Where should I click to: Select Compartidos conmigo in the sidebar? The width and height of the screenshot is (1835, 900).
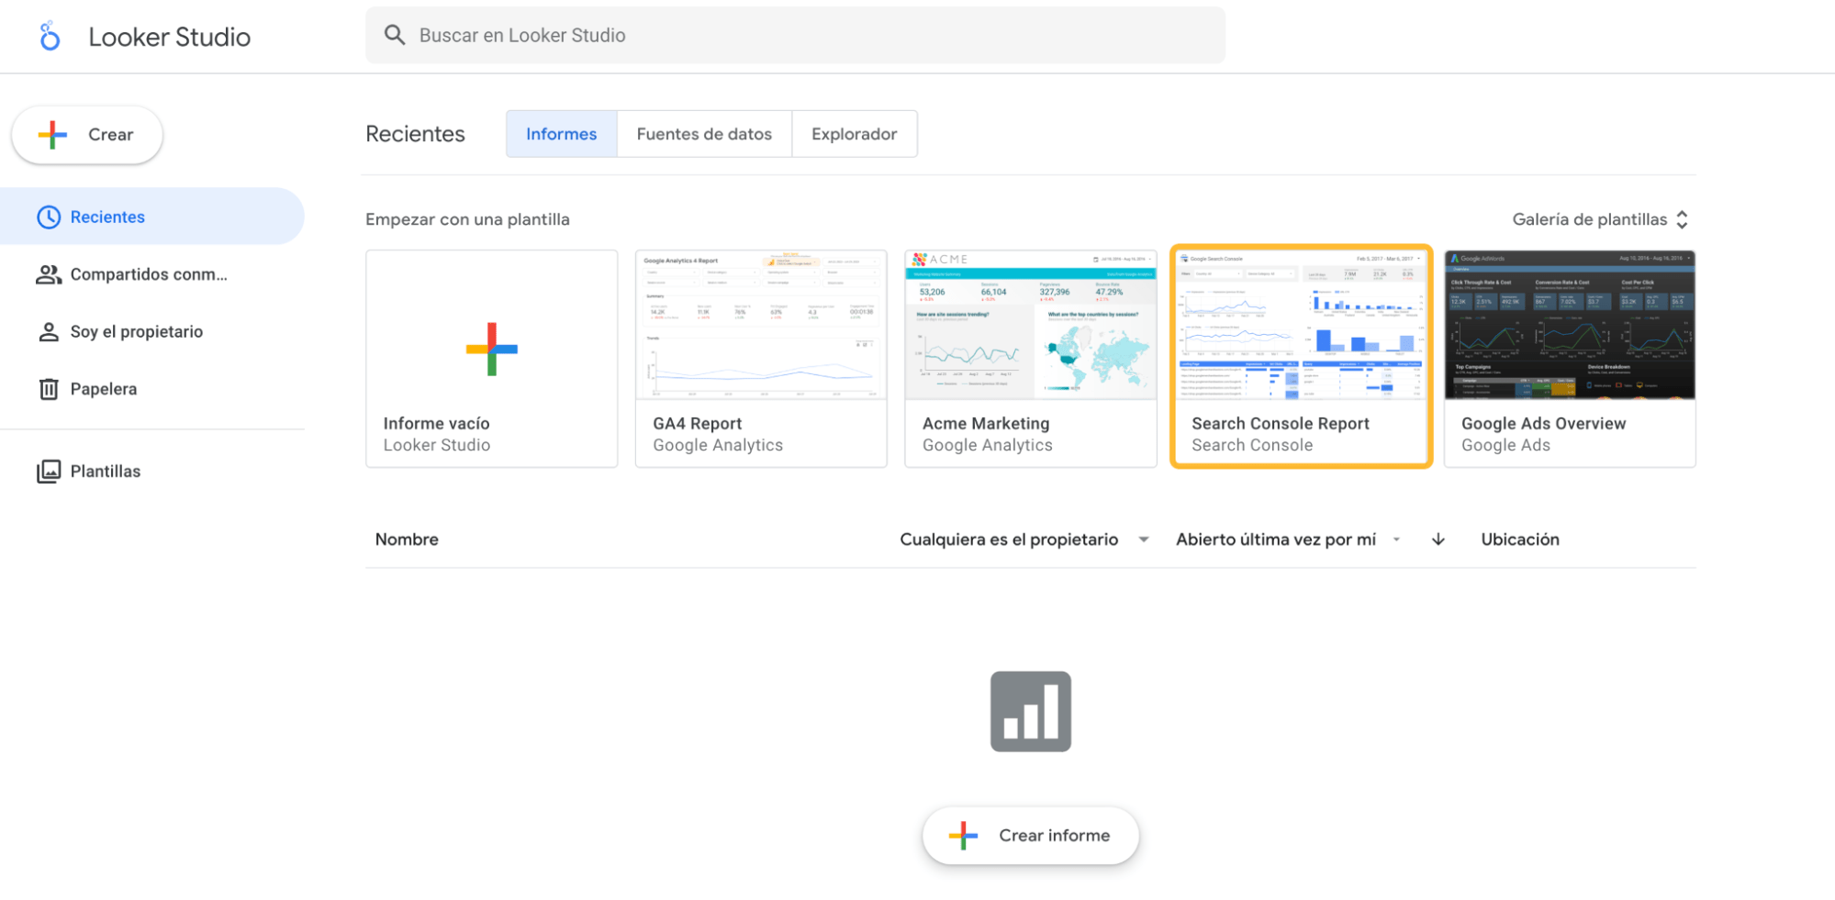(147, 273)
